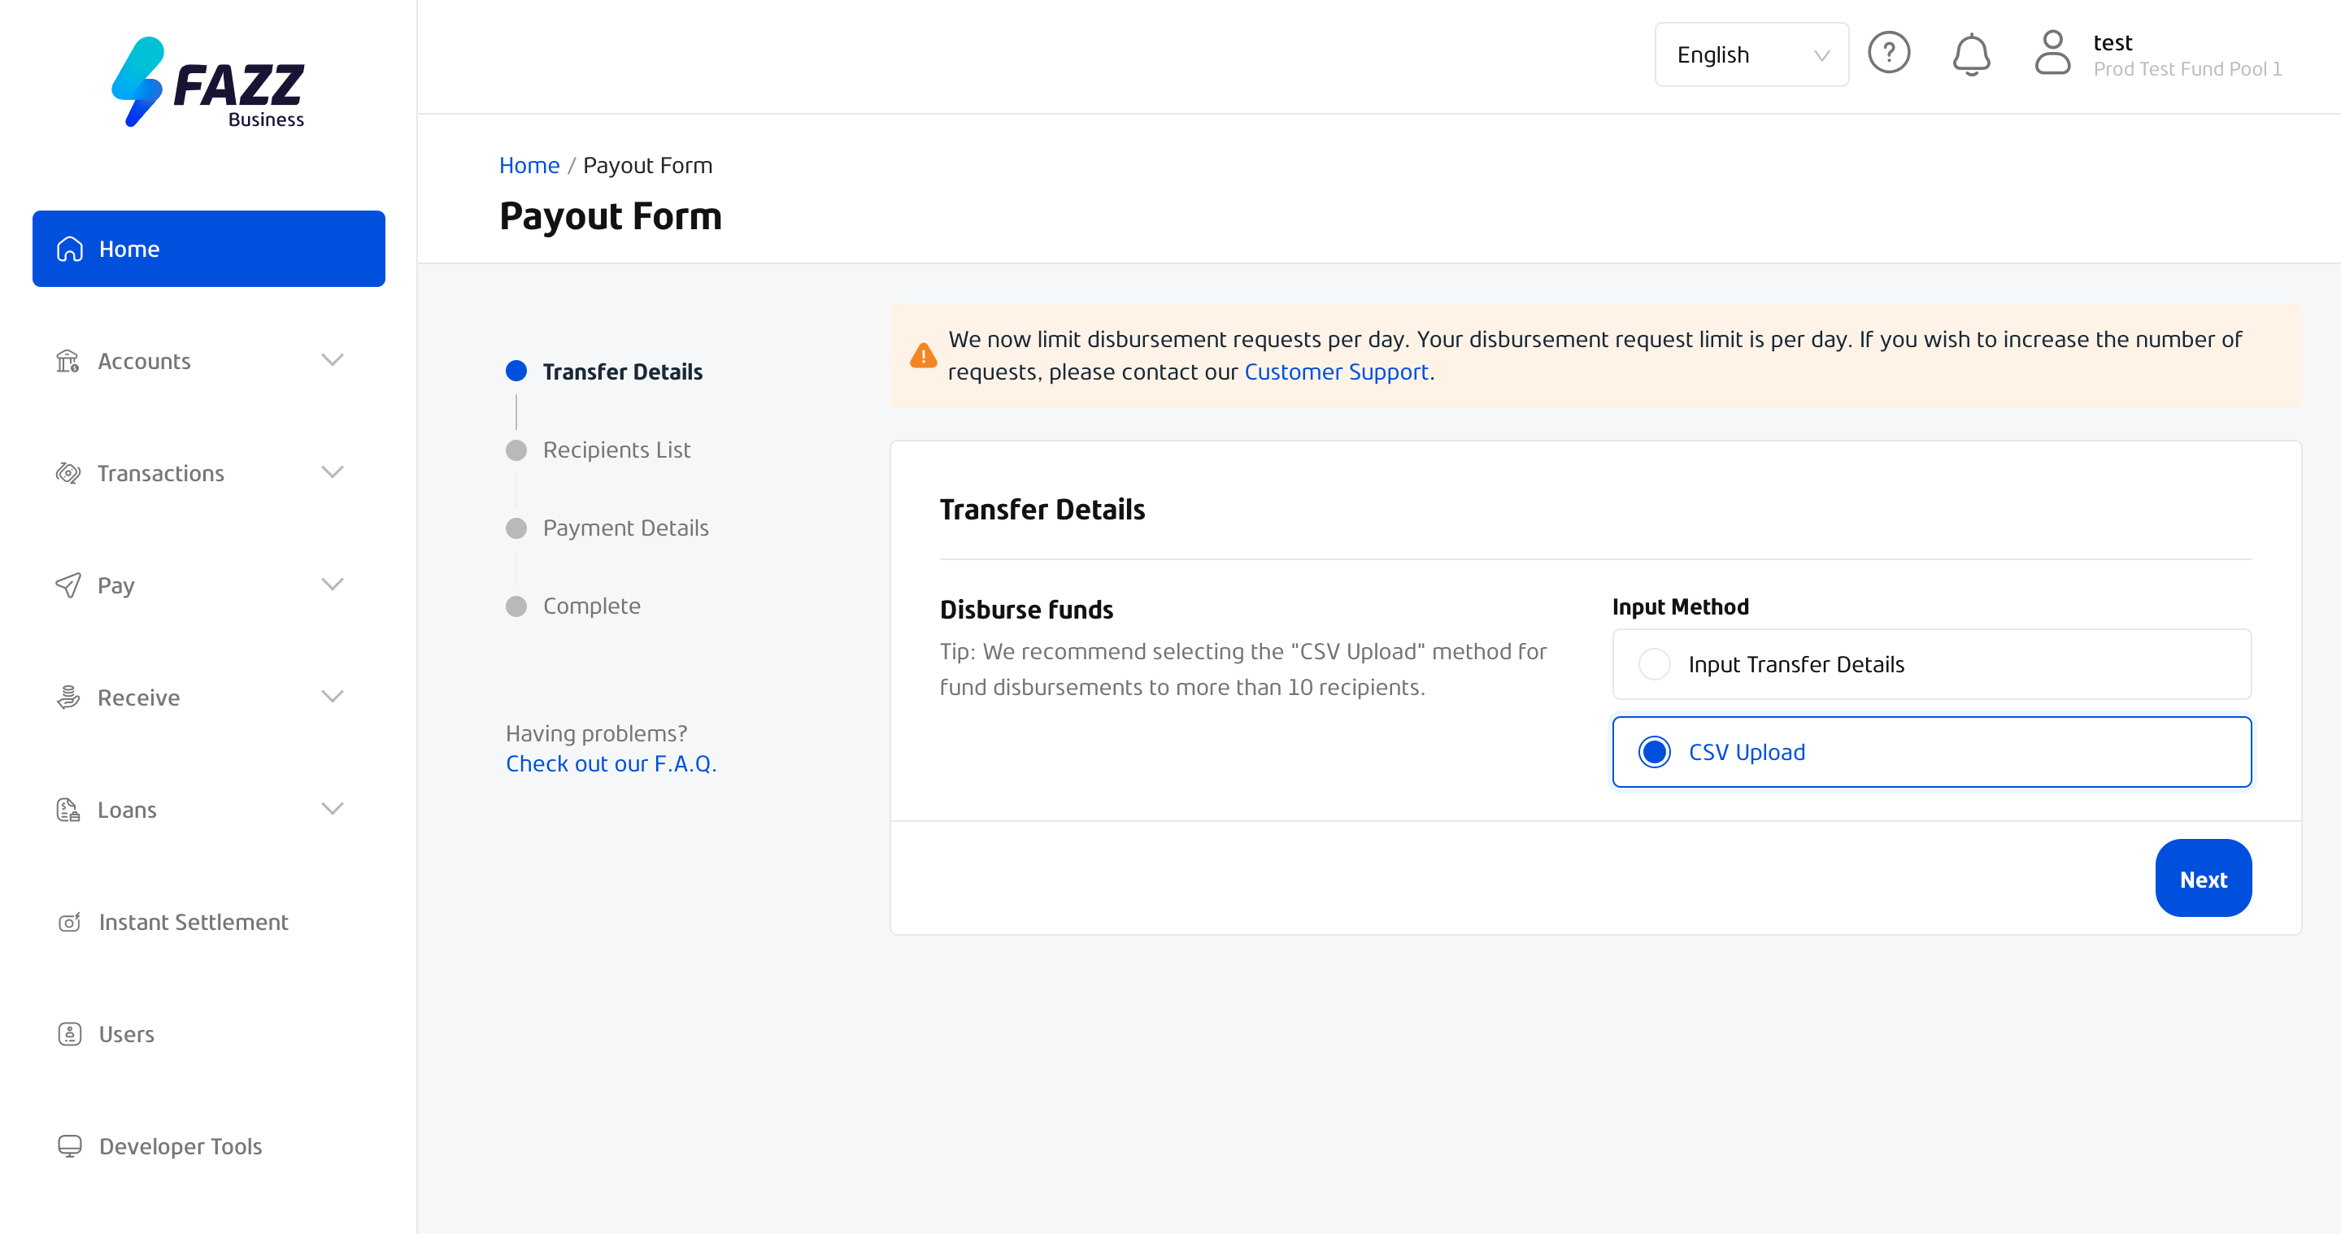Click the Receive hand-coins icon
2341x1234 pixels.
pos(68,697)
